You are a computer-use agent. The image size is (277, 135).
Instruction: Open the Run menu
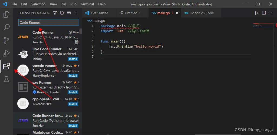pos(73,4)
